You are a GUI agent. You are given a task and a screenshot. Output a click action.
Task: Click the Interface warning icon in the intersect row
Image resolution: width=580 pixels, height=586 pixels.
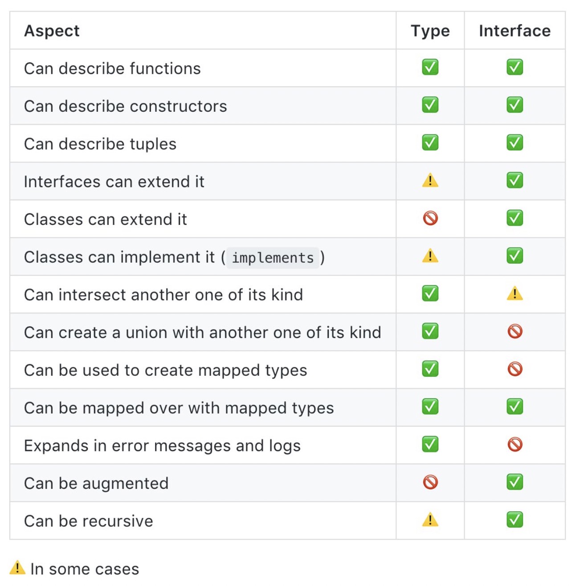515,294
